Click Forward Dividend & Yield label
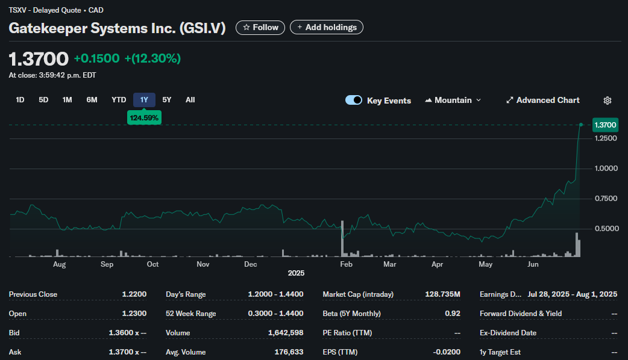Viewport: 628px width, 360px height. click(521, 314)
